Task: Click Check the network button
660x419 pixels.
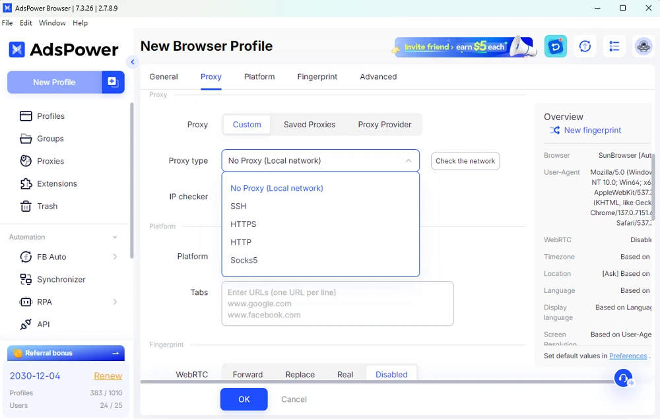Action: click(x=465, y=161)
